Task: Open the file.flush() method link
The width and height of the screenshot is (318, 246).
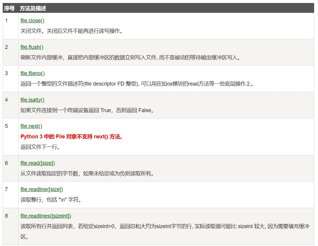Action: [32, 47]
